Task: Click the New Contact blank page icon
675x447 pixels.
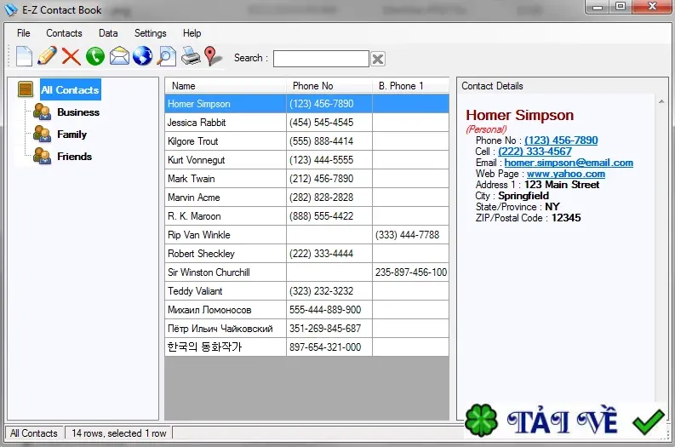Action: coord(24,56)
